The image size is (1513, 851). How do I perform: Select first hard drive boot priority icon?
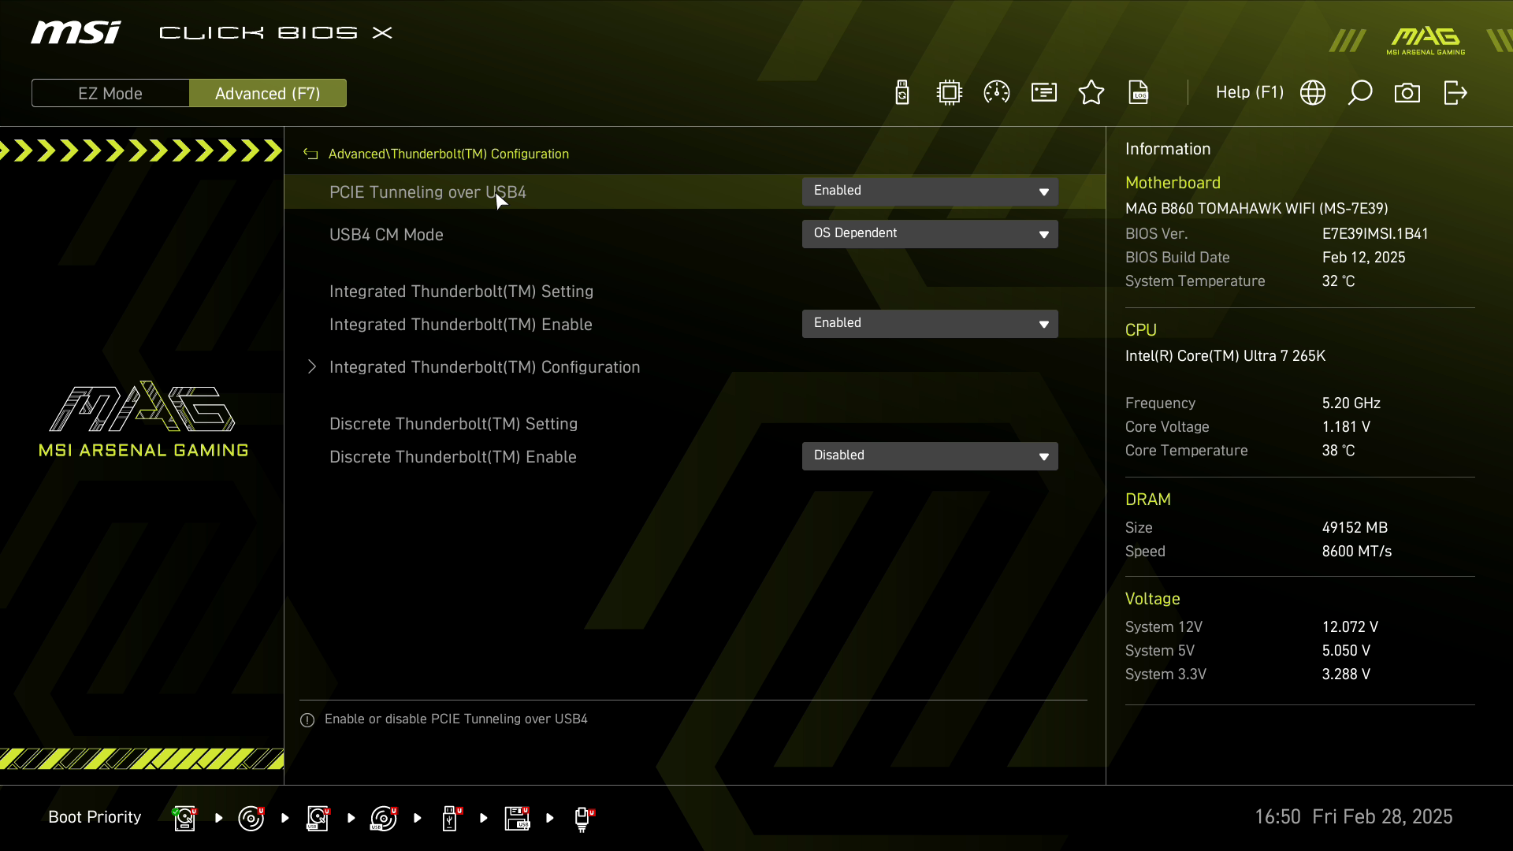tap(184, 818)
